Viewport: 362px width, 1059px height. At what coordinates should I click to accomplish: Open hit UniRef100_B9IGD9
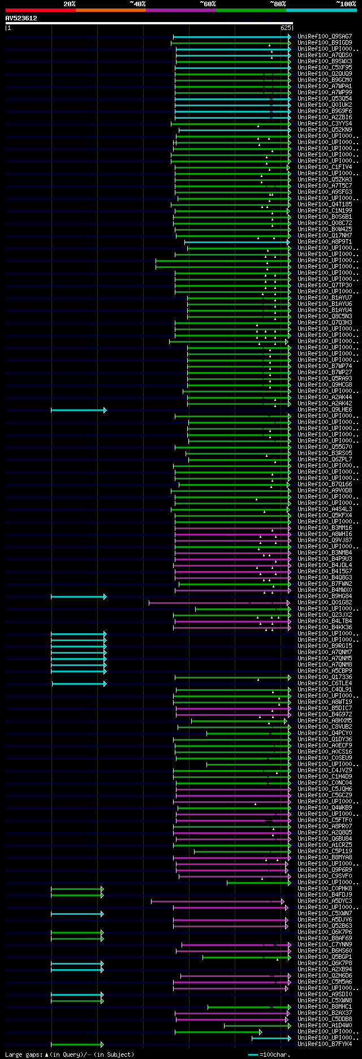pyautogui.click(x=325, y=43)
